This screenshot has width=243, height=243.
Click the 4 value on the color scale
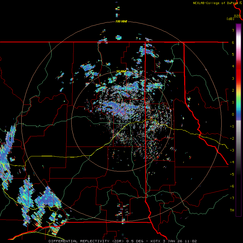[x=233, y=66]
